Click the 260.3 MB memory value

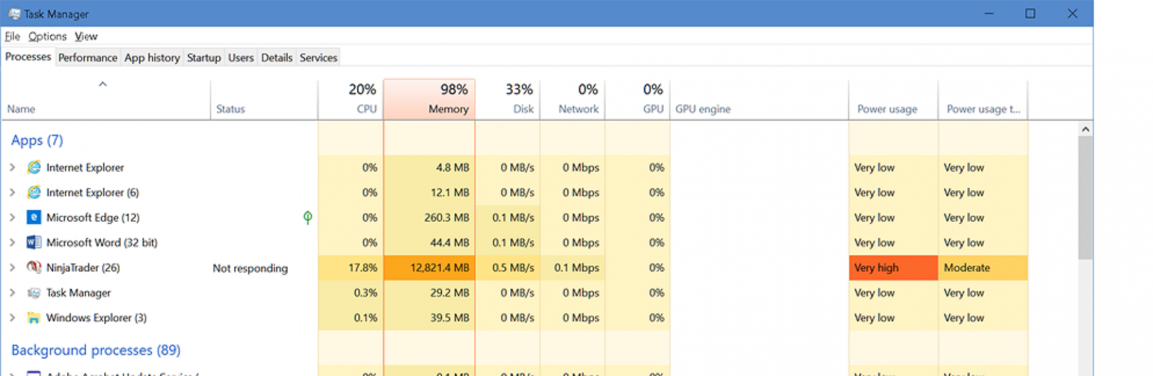(447, 217)
